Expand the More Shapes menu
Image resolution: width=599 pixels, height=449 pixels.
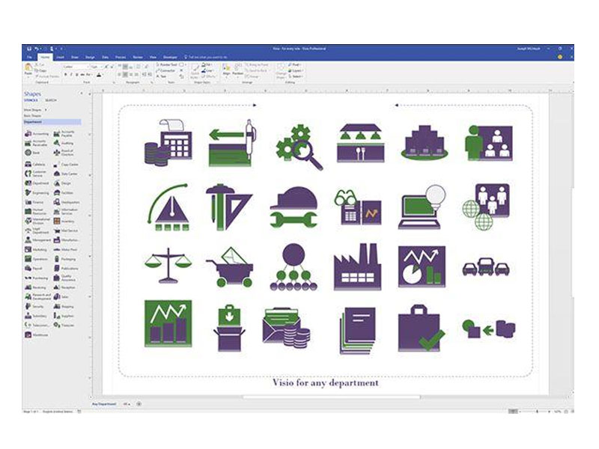point(35,110)
